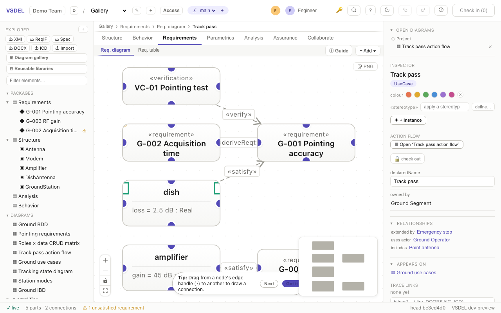Open the Guide button
501x313 pixels.
tap(339, 50)
